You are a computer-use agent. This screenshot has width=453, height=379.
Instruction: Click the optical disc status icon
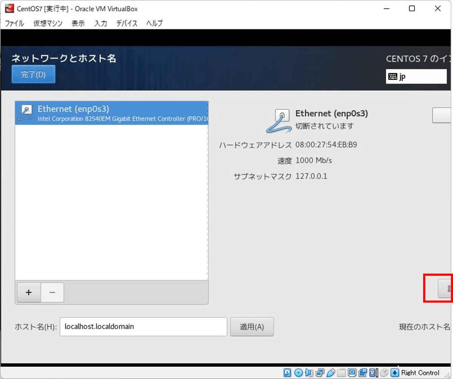pyautogui.click(x=299, y=373)
